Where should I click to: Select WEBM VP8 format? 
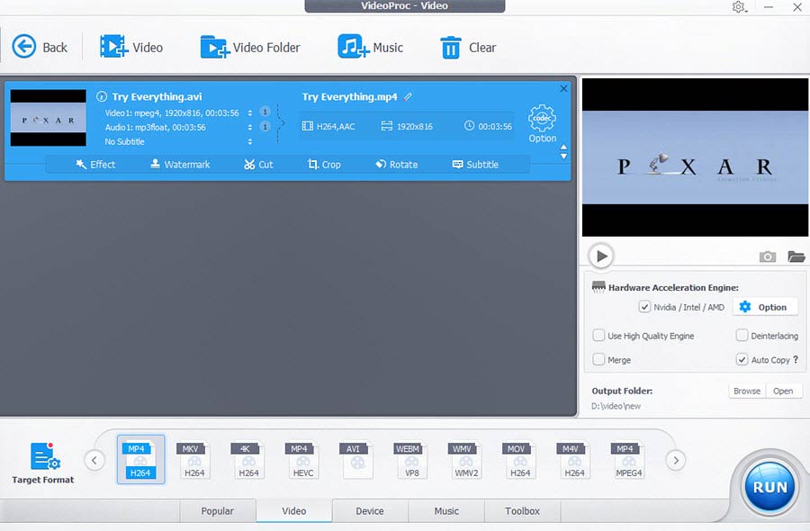click(411, 459)
